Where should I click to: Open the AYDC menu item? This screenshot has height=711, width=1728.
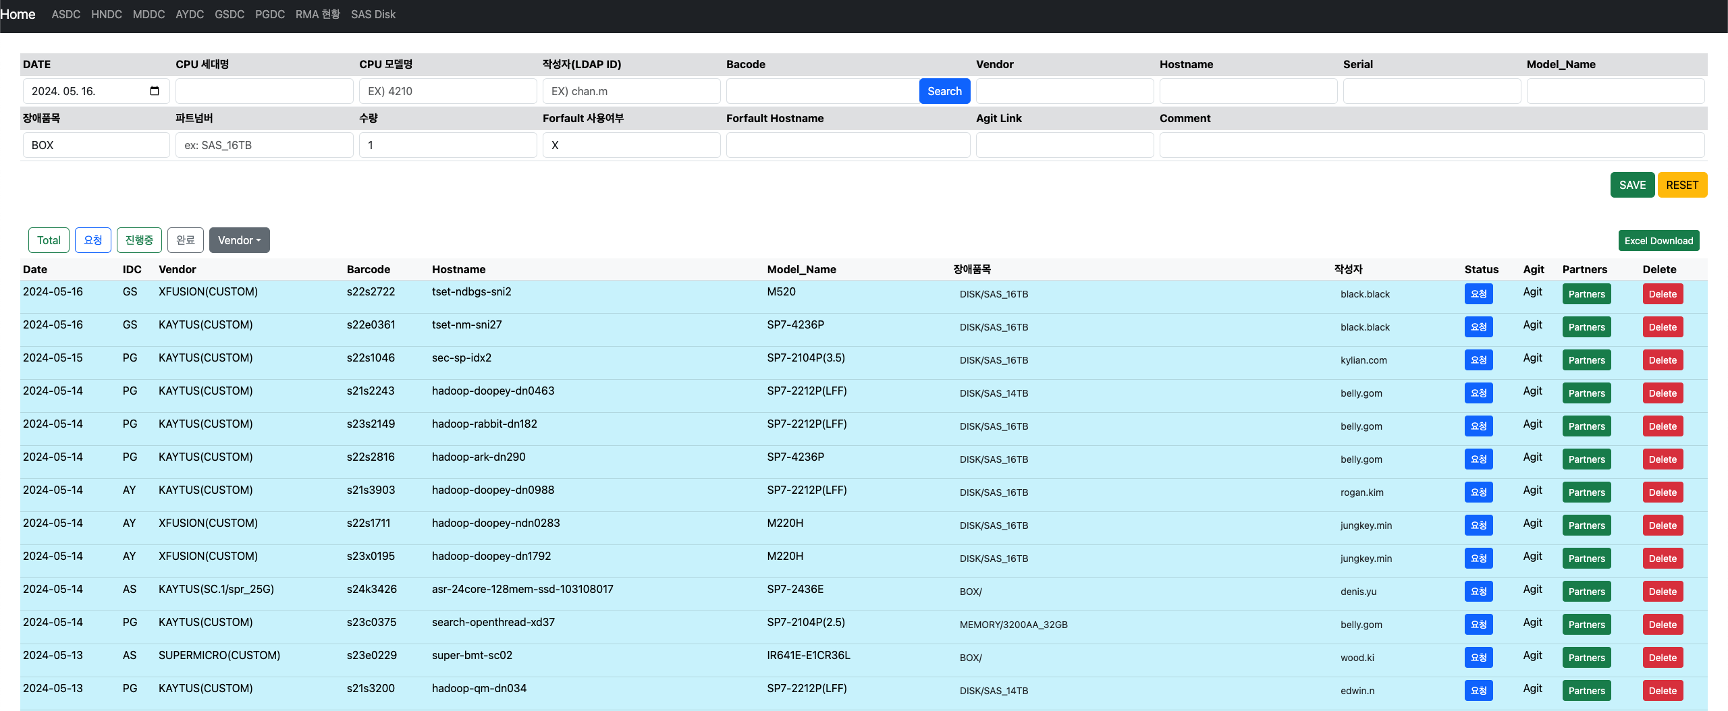tap(190, 14)
